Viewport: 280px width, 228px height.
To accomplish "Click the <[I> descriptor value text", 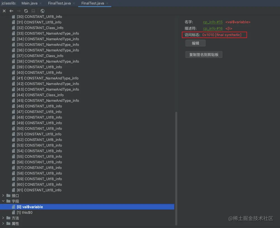I will [229, 28].
